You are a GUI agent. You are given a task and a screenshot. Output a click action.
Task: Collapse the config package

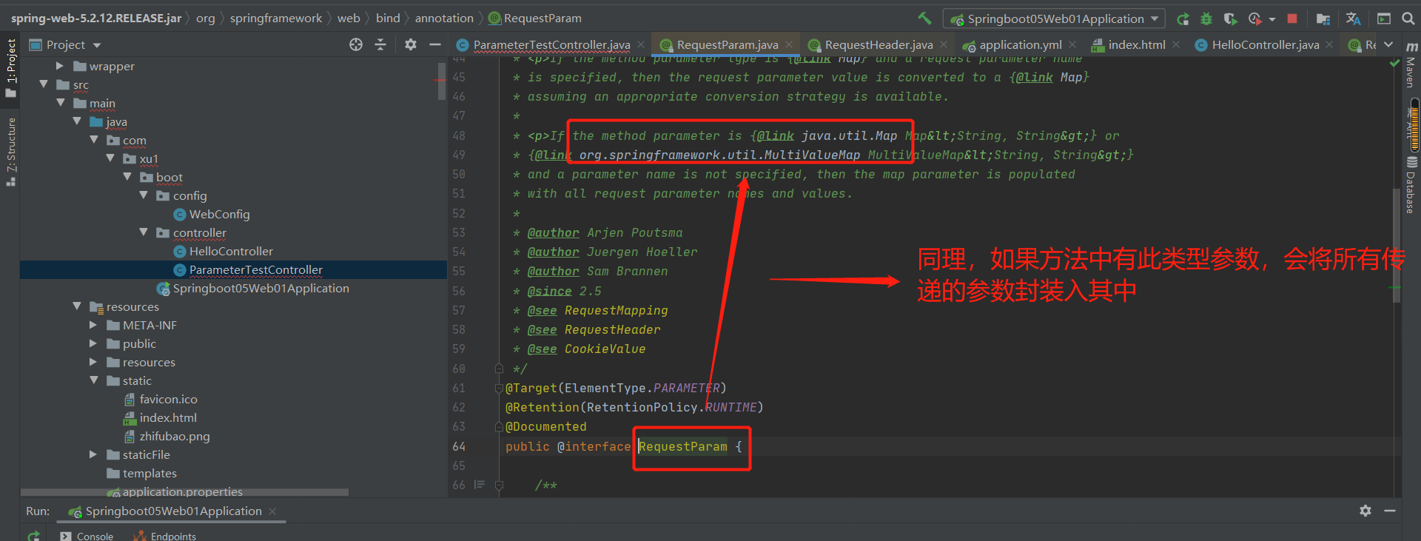pos(144,195)
